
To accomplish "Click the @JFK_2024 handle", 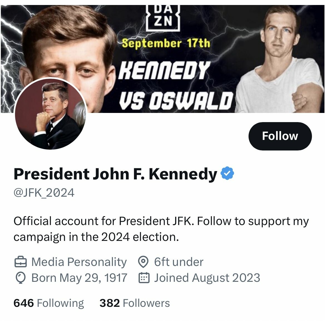I will pyautogui.click(x=44, y=193).
